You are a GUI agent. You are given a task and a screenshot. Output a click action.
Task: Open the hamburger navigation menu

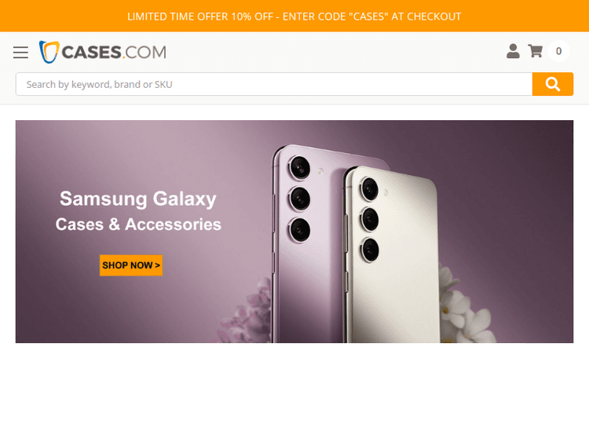tap(20, 52)
